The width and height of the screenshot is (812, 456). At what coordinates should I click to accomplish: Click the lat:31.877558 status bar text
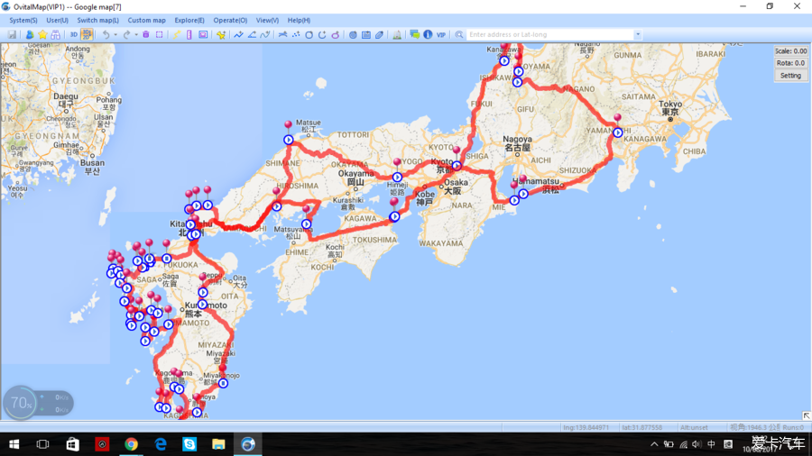point(642,427)
